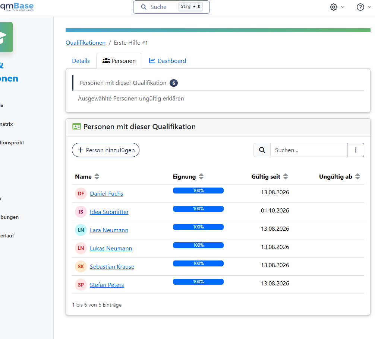This screenshot has height=339, width=375.
Task: Click the 'Erste Hilfe #1' breadcrumb text
Action: 131,43
